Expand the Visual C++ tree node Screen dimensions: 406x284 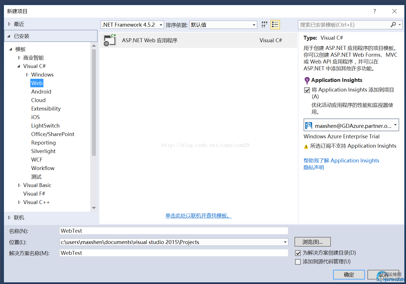pyautogui.click(x=19, y=202)
